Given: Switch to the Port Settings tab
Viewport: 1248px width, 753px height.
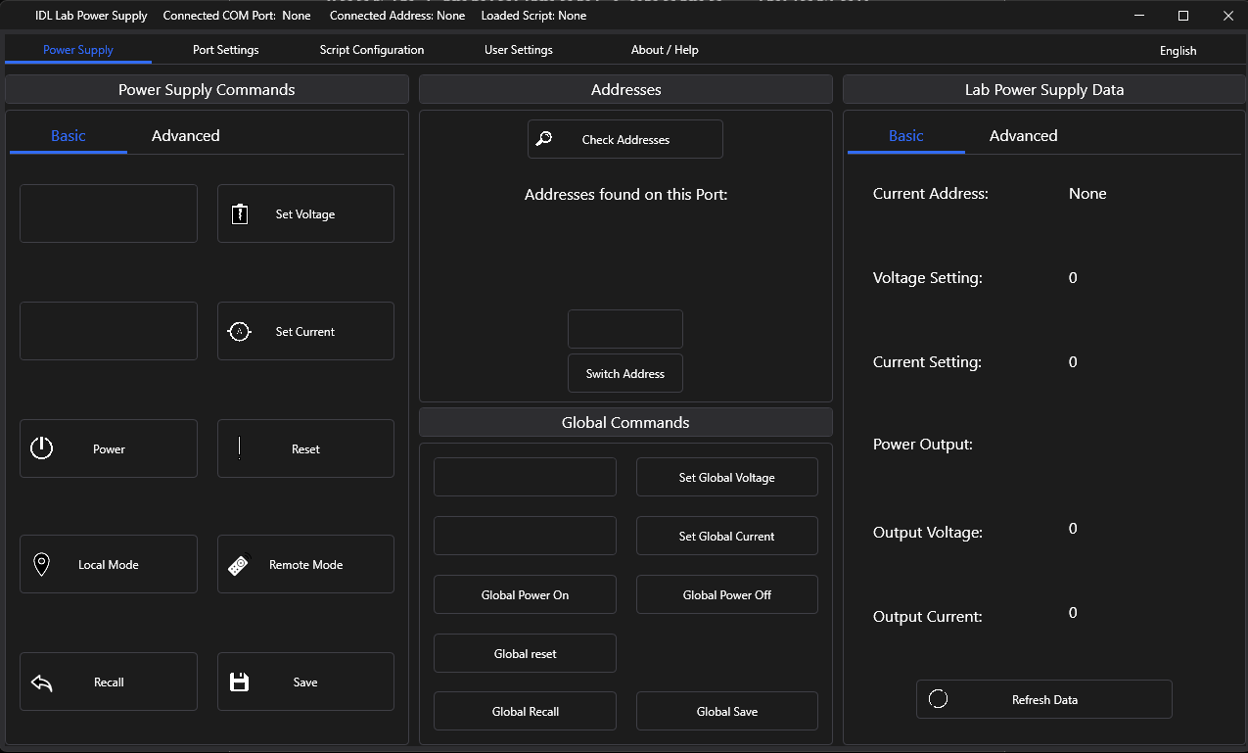Looking at the screenshot, I should coord(225,50).
